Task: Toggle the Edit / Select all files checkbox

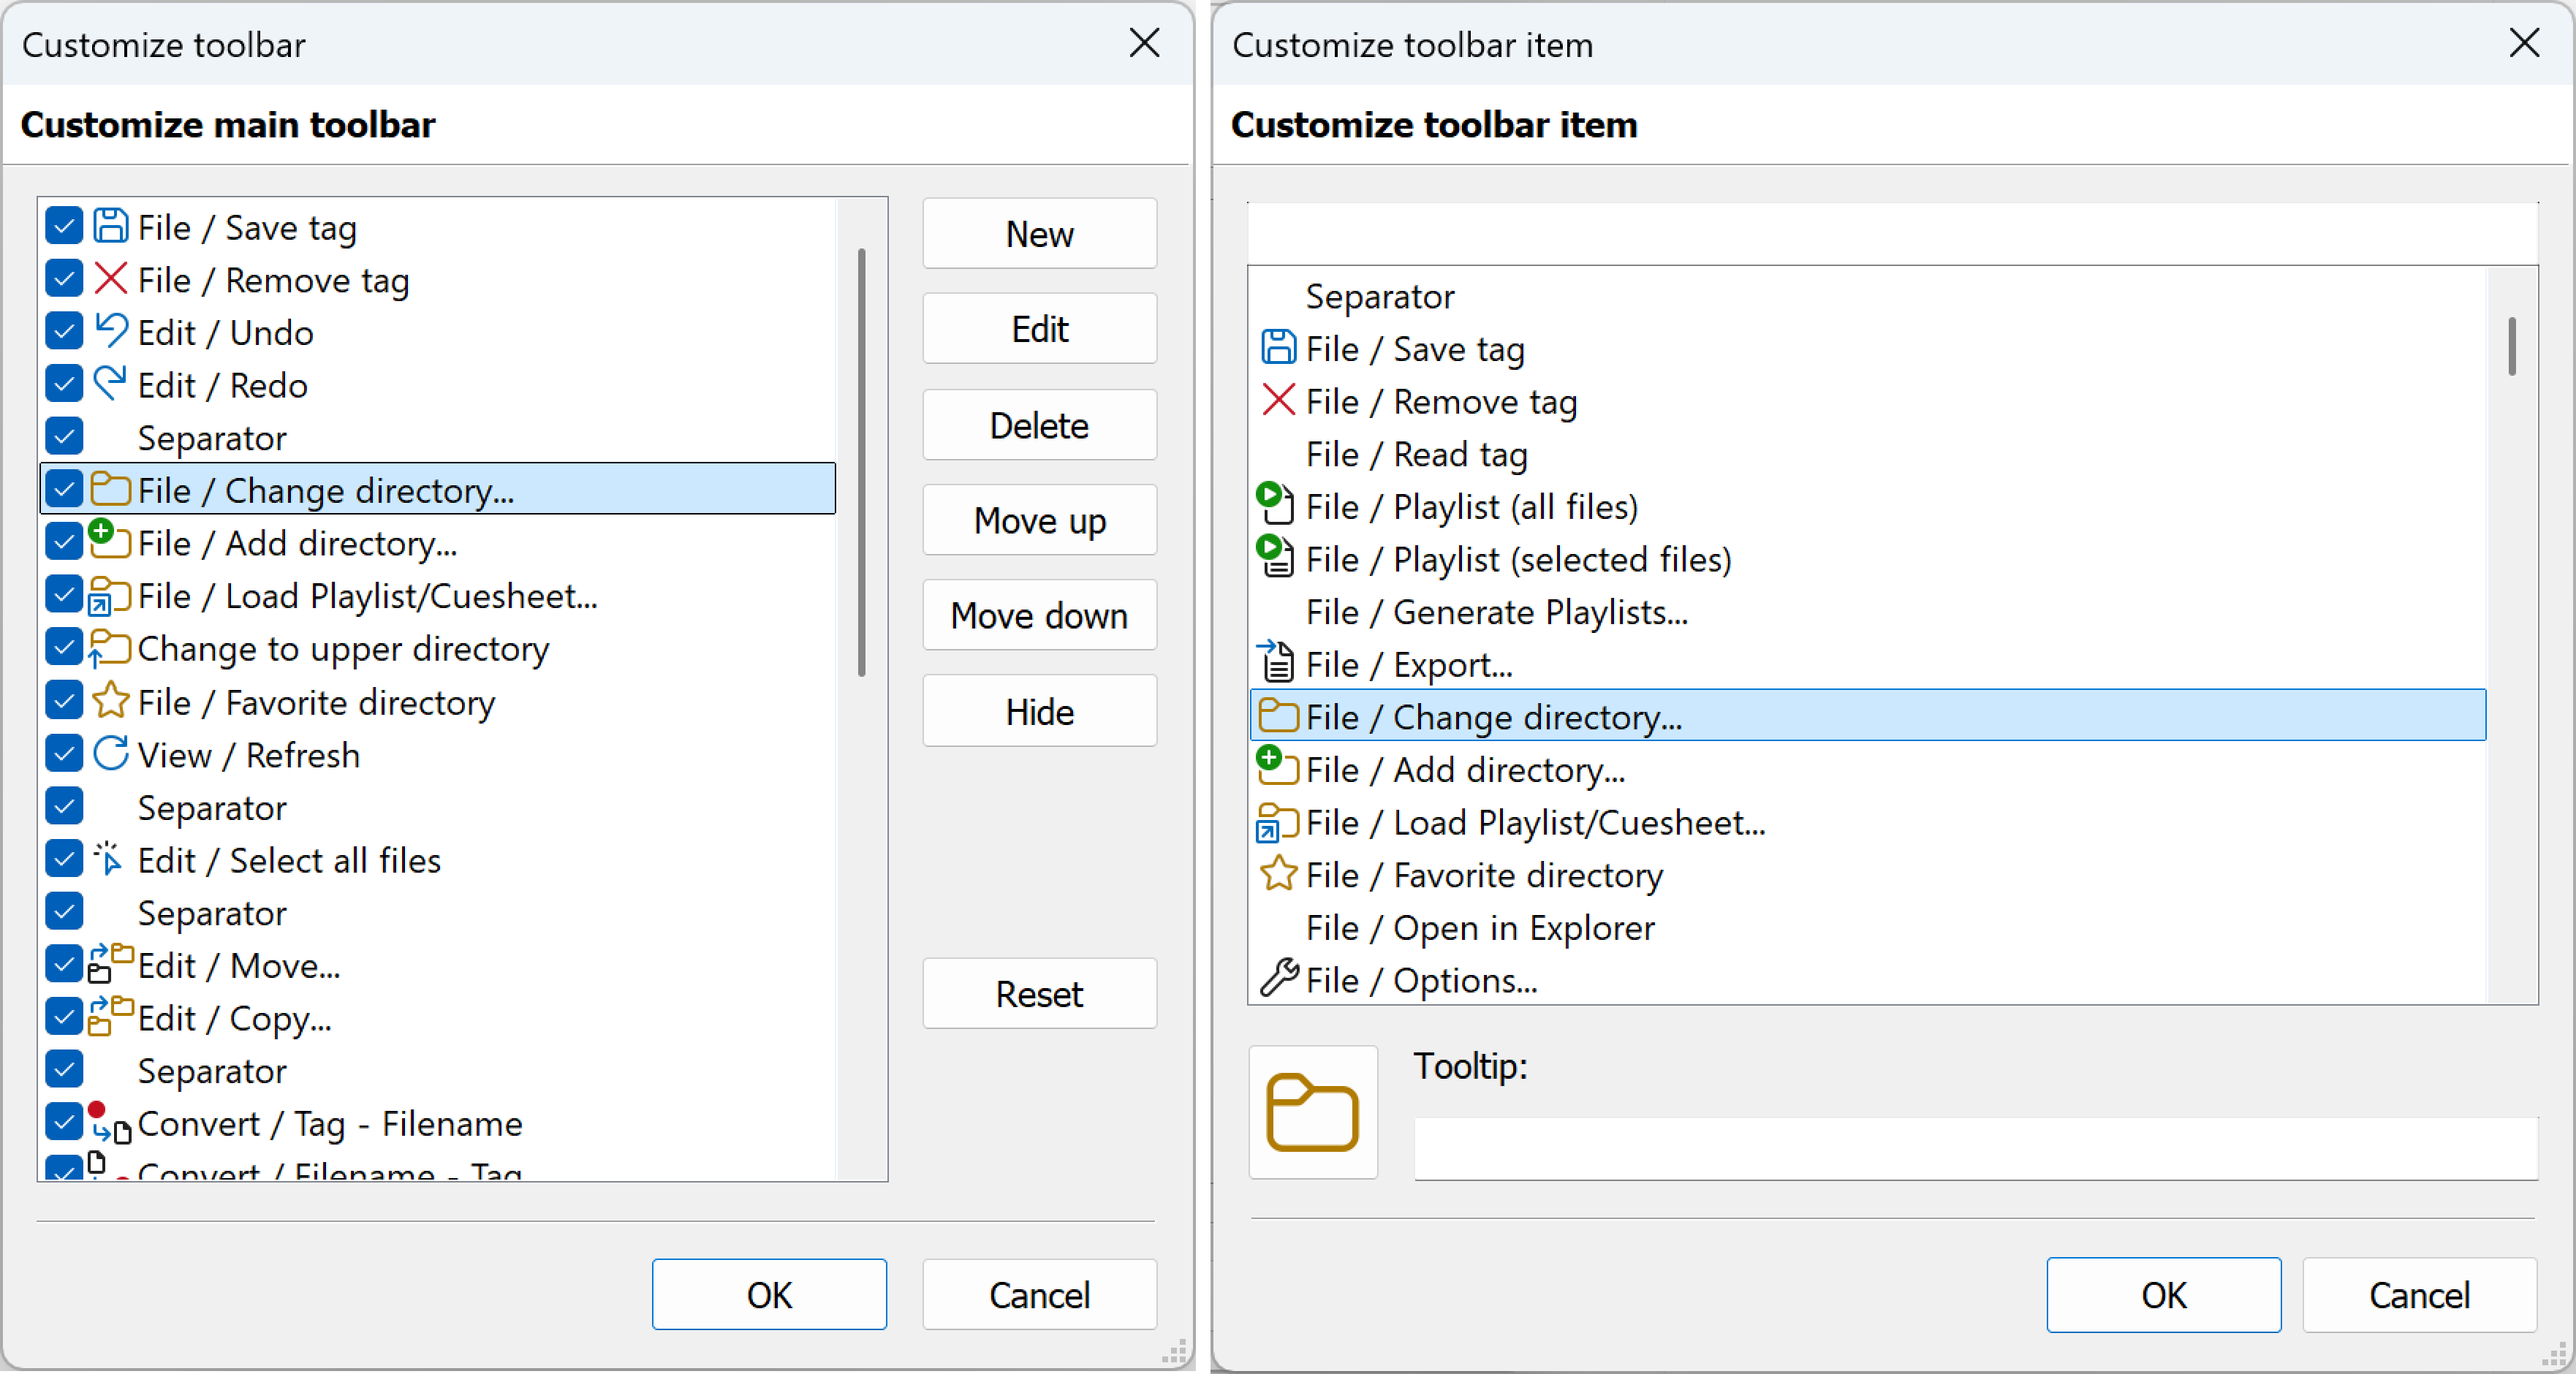Action: click(64, 859)
